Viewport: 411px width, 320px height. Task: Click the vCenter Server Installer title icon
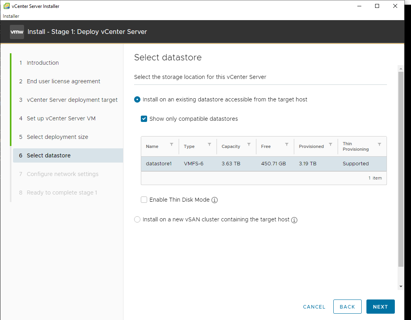coord(7,6)
